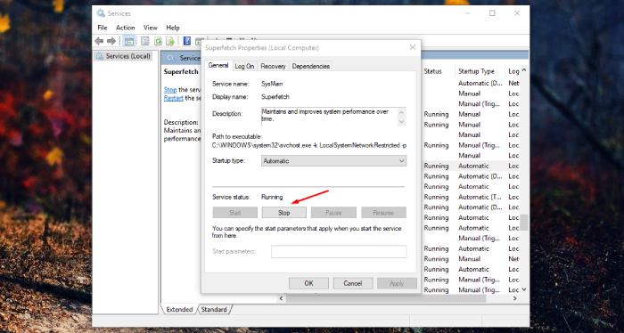
Task: Click the 'Automatic (T...' startup type cell
Action: tap(480, 197)
